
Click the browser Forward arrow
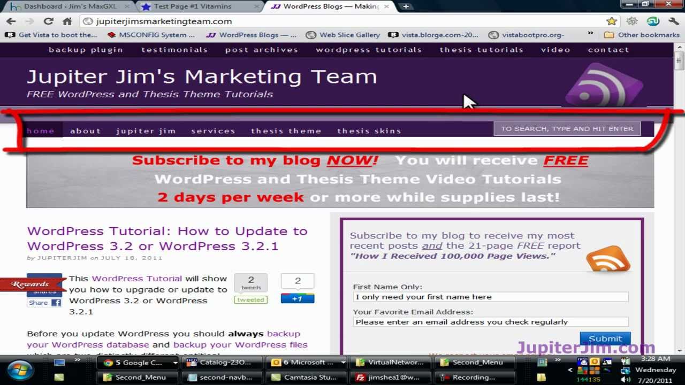tap(29, 21)
